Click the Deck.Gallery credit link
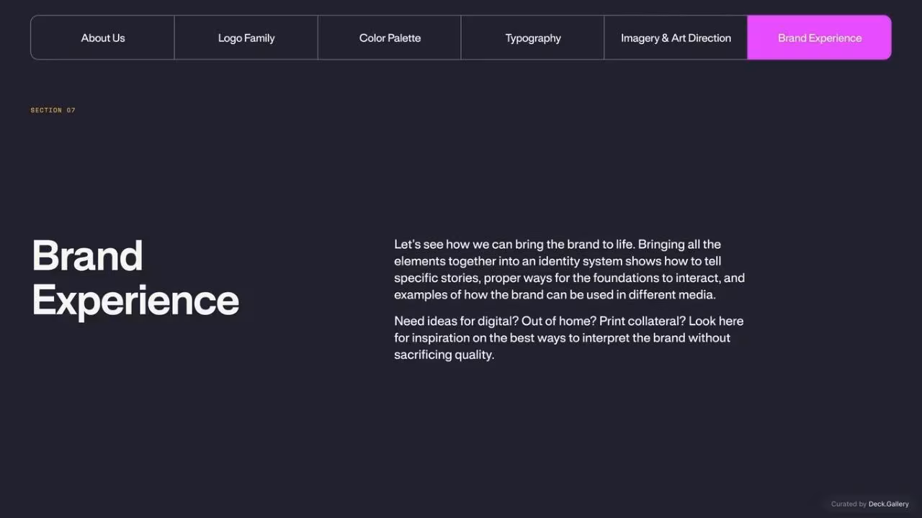The width and height of the screenshot is (922, 518). click(888, 504)
